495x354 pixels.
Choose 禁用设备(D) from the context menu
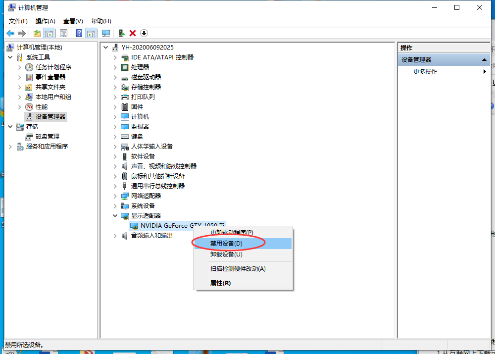pos(226,244)
